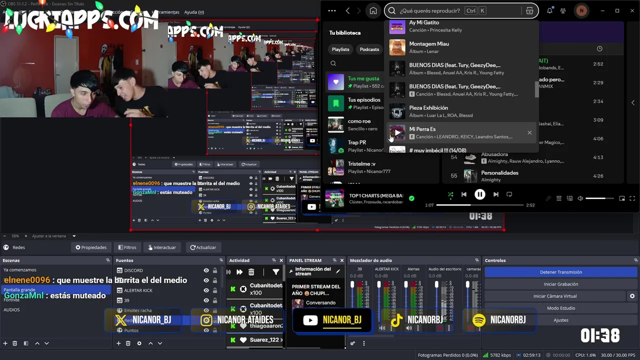Skip to previous track in Spotify
Screen dimensions: 640x360
point(464,194)
